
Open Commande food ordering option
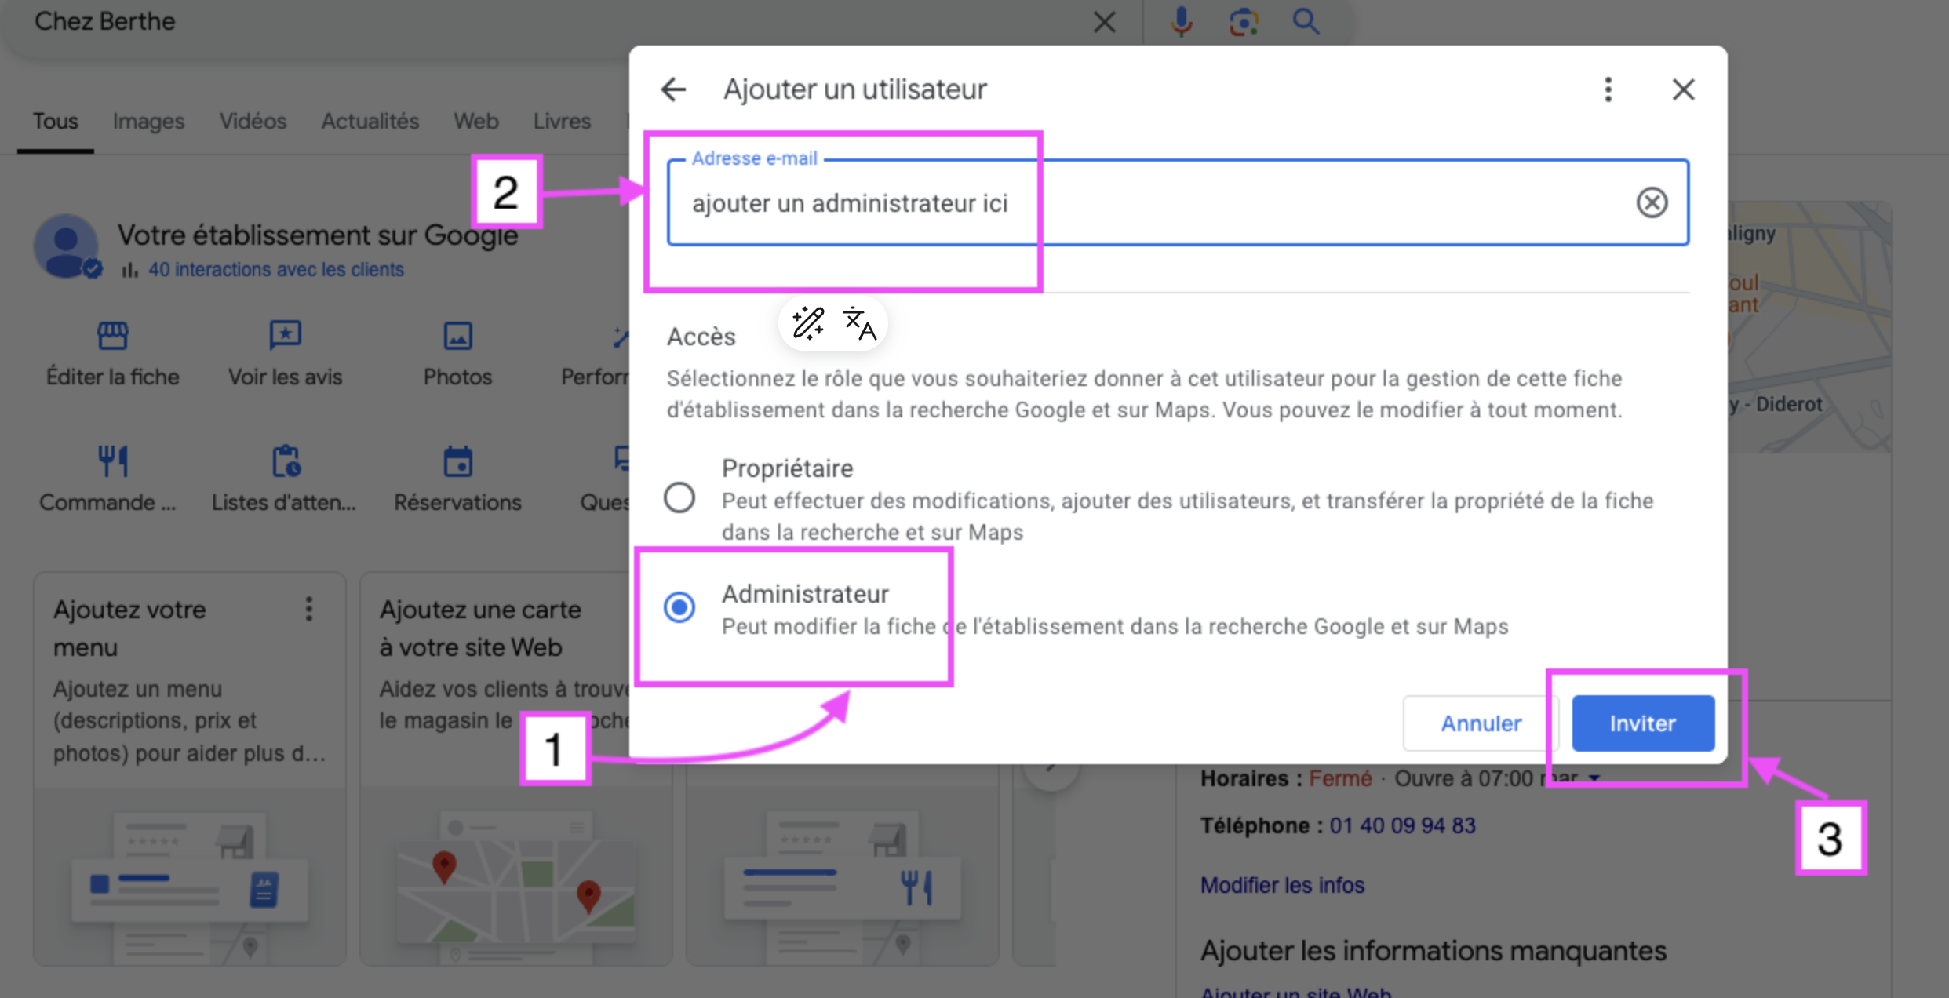pos(108,479)
